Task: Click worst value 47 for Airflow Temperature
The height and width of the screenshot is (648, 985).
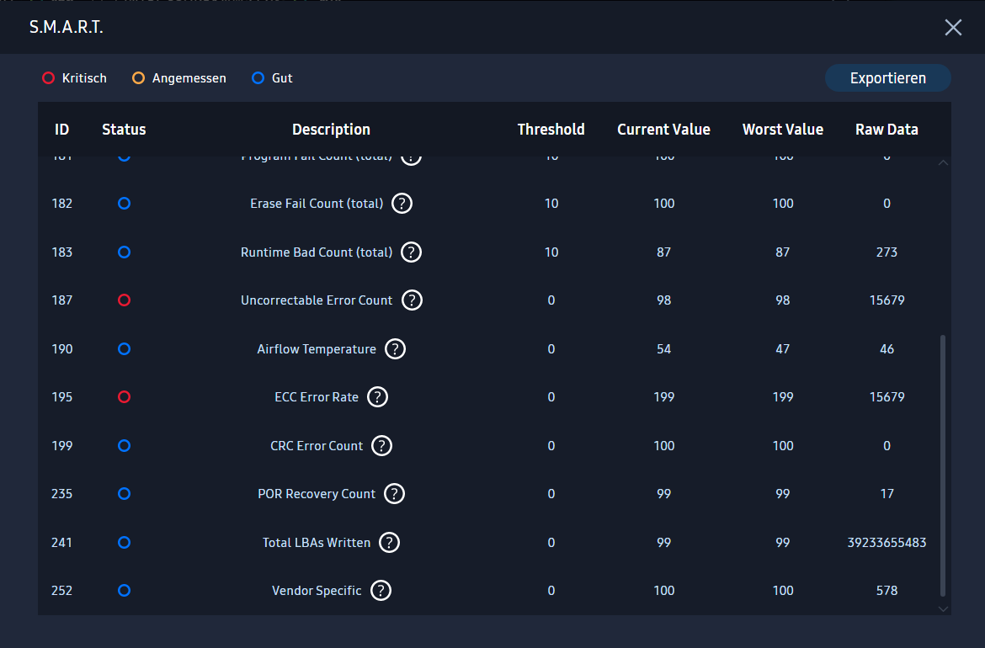Action: click(x=783, y=349)
